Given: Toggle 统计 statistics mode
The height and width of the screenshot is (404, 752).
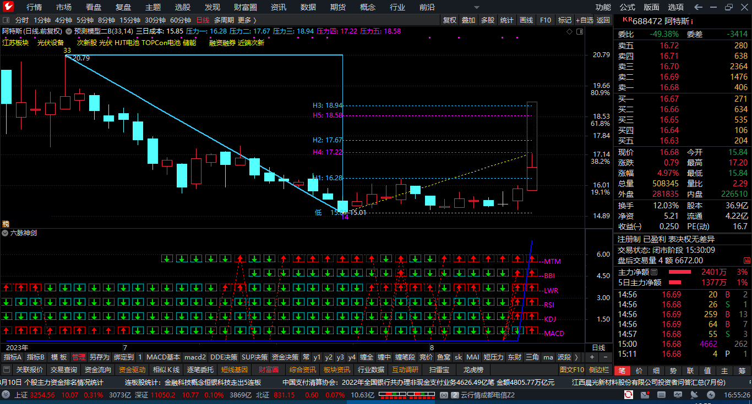Looking at the screenshot, I should click(507, 20).
